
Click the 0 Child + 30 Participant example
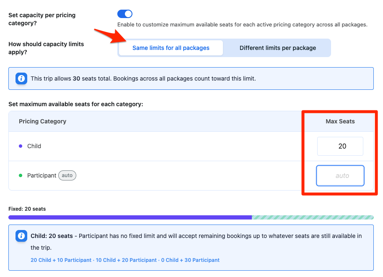pyautogui.click(x=190, y=260)
